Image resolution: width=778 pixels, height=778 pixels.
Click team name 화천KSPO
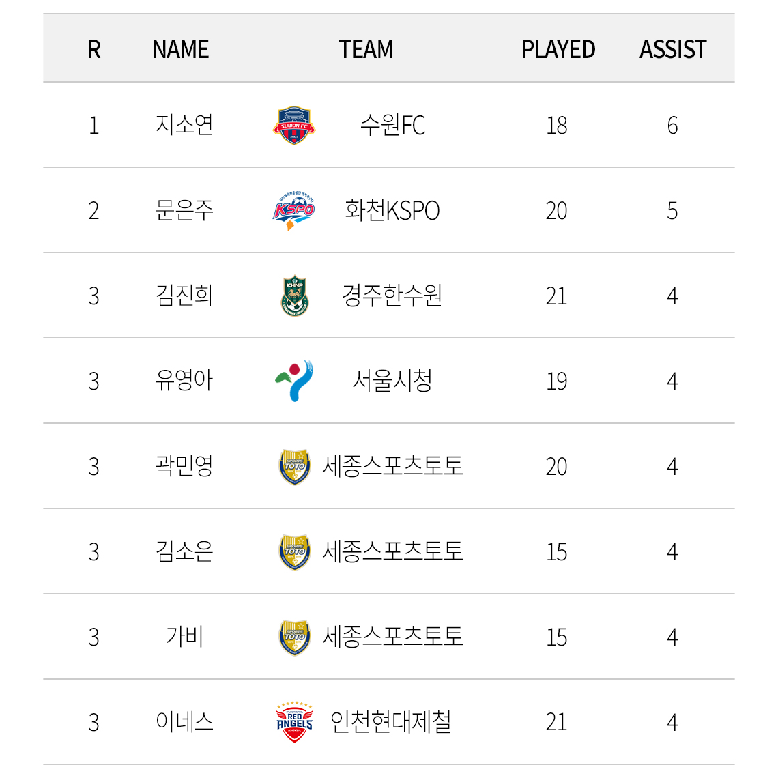[x=392, y=210]
